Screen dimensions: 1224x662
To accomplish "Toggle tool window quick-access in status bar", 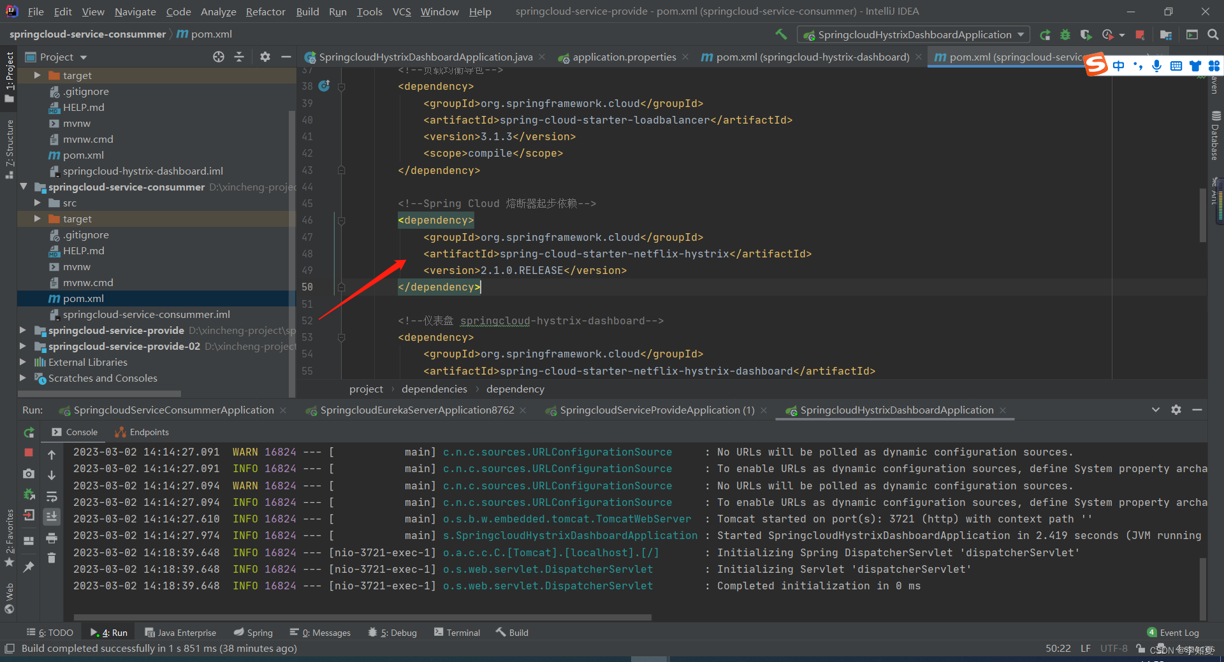I will pyautogui.click(x=10, y=649).
